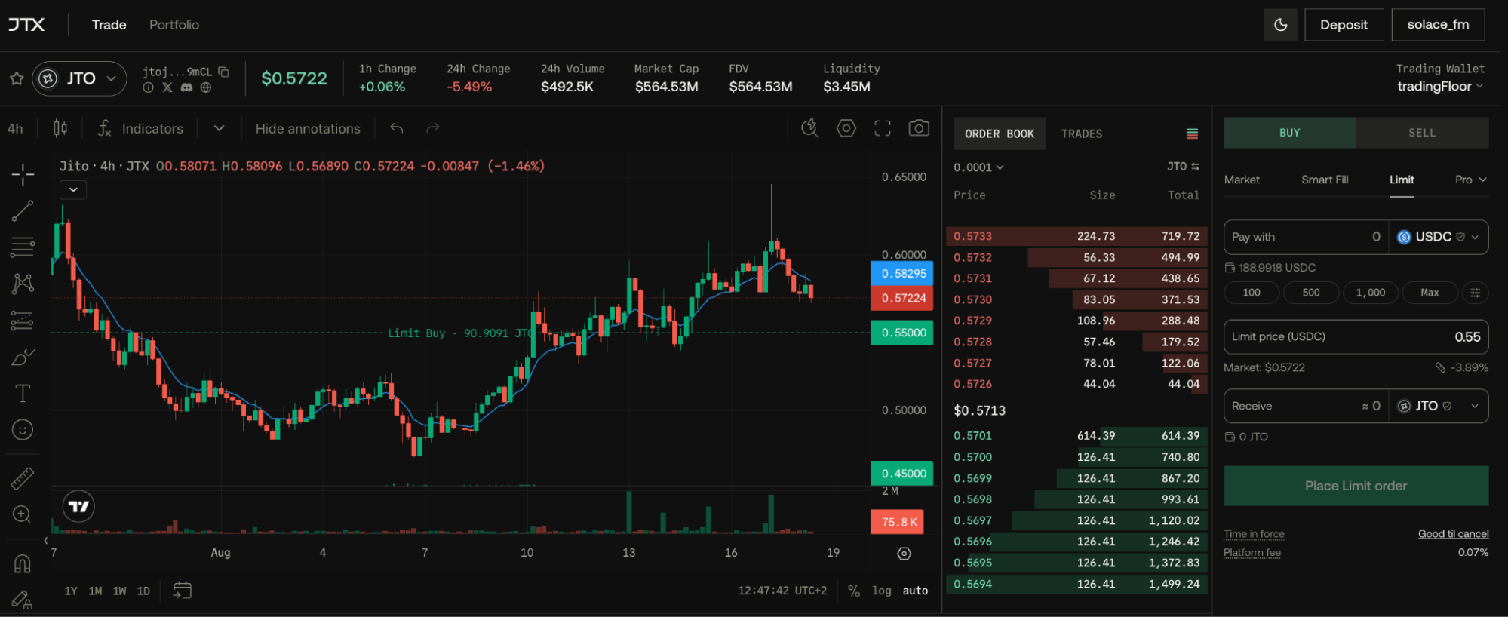Select the zoom in tool
This screenshot has height=617, width=1508.
pos(23,514)
